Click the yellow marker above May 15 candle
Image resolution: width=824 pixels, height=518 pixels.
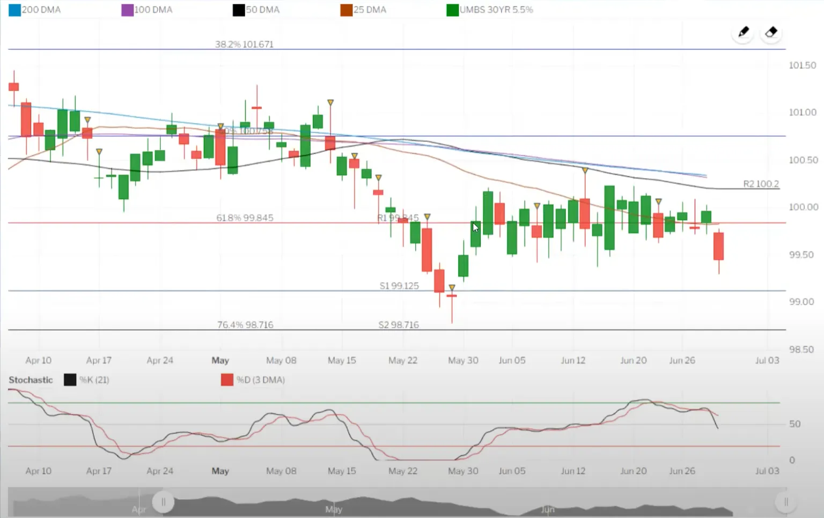click(330, 102)
